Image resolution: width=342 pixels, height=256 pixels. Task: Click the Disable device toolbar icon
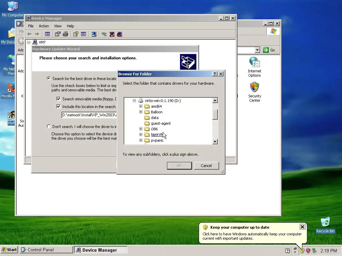tap(120, 34)
